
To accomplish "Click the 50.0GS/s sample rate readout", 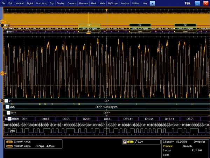I will (182, 142).
